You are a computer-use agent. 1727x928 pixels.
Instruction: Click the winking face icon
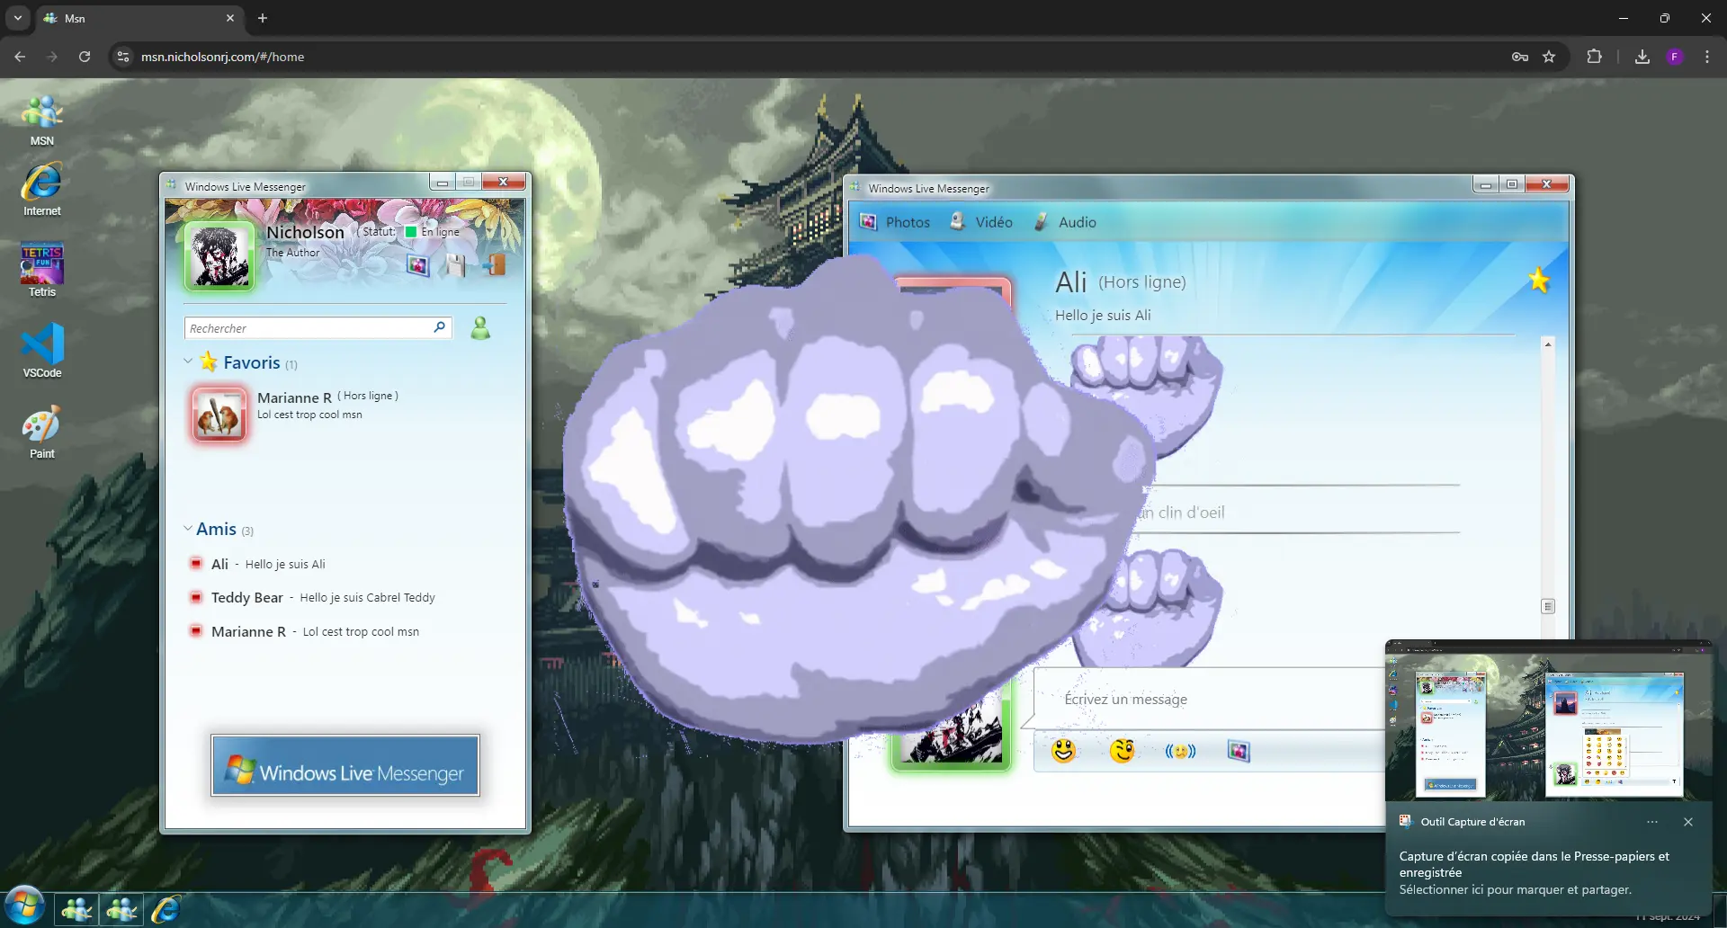tap(1122, 751)
